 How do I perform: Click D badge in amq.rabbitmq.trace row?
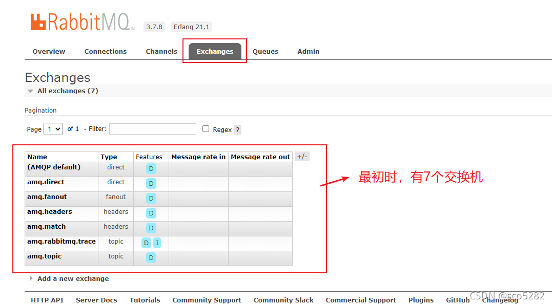(146, 243)
